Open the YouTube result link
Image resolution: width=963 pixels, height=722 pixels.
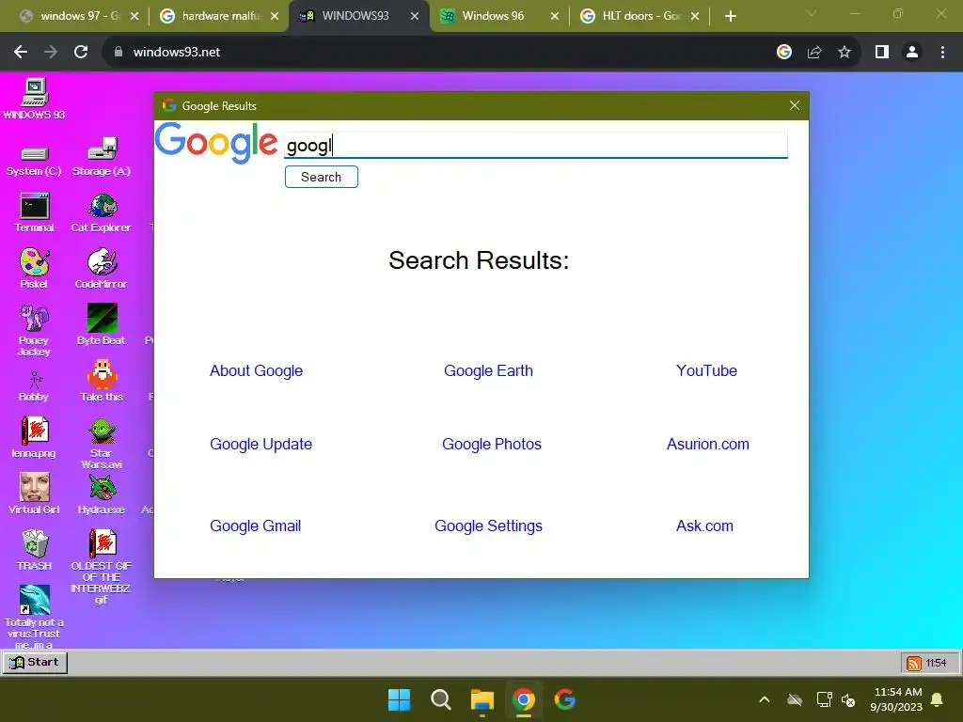pos(706,370)
